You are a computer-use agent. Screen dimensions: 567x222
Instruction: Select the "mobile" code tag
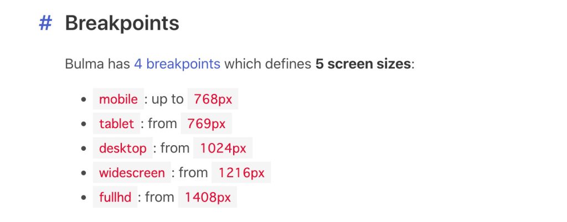tap(118, 99)
